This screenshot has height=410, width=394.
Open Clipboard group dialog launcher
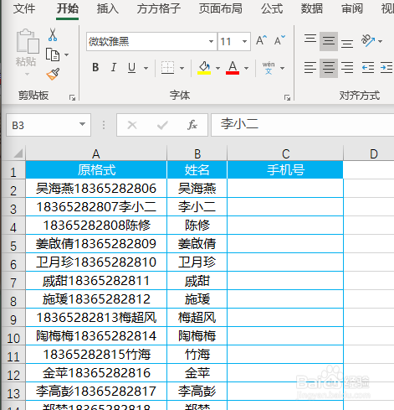click(73, 97)
